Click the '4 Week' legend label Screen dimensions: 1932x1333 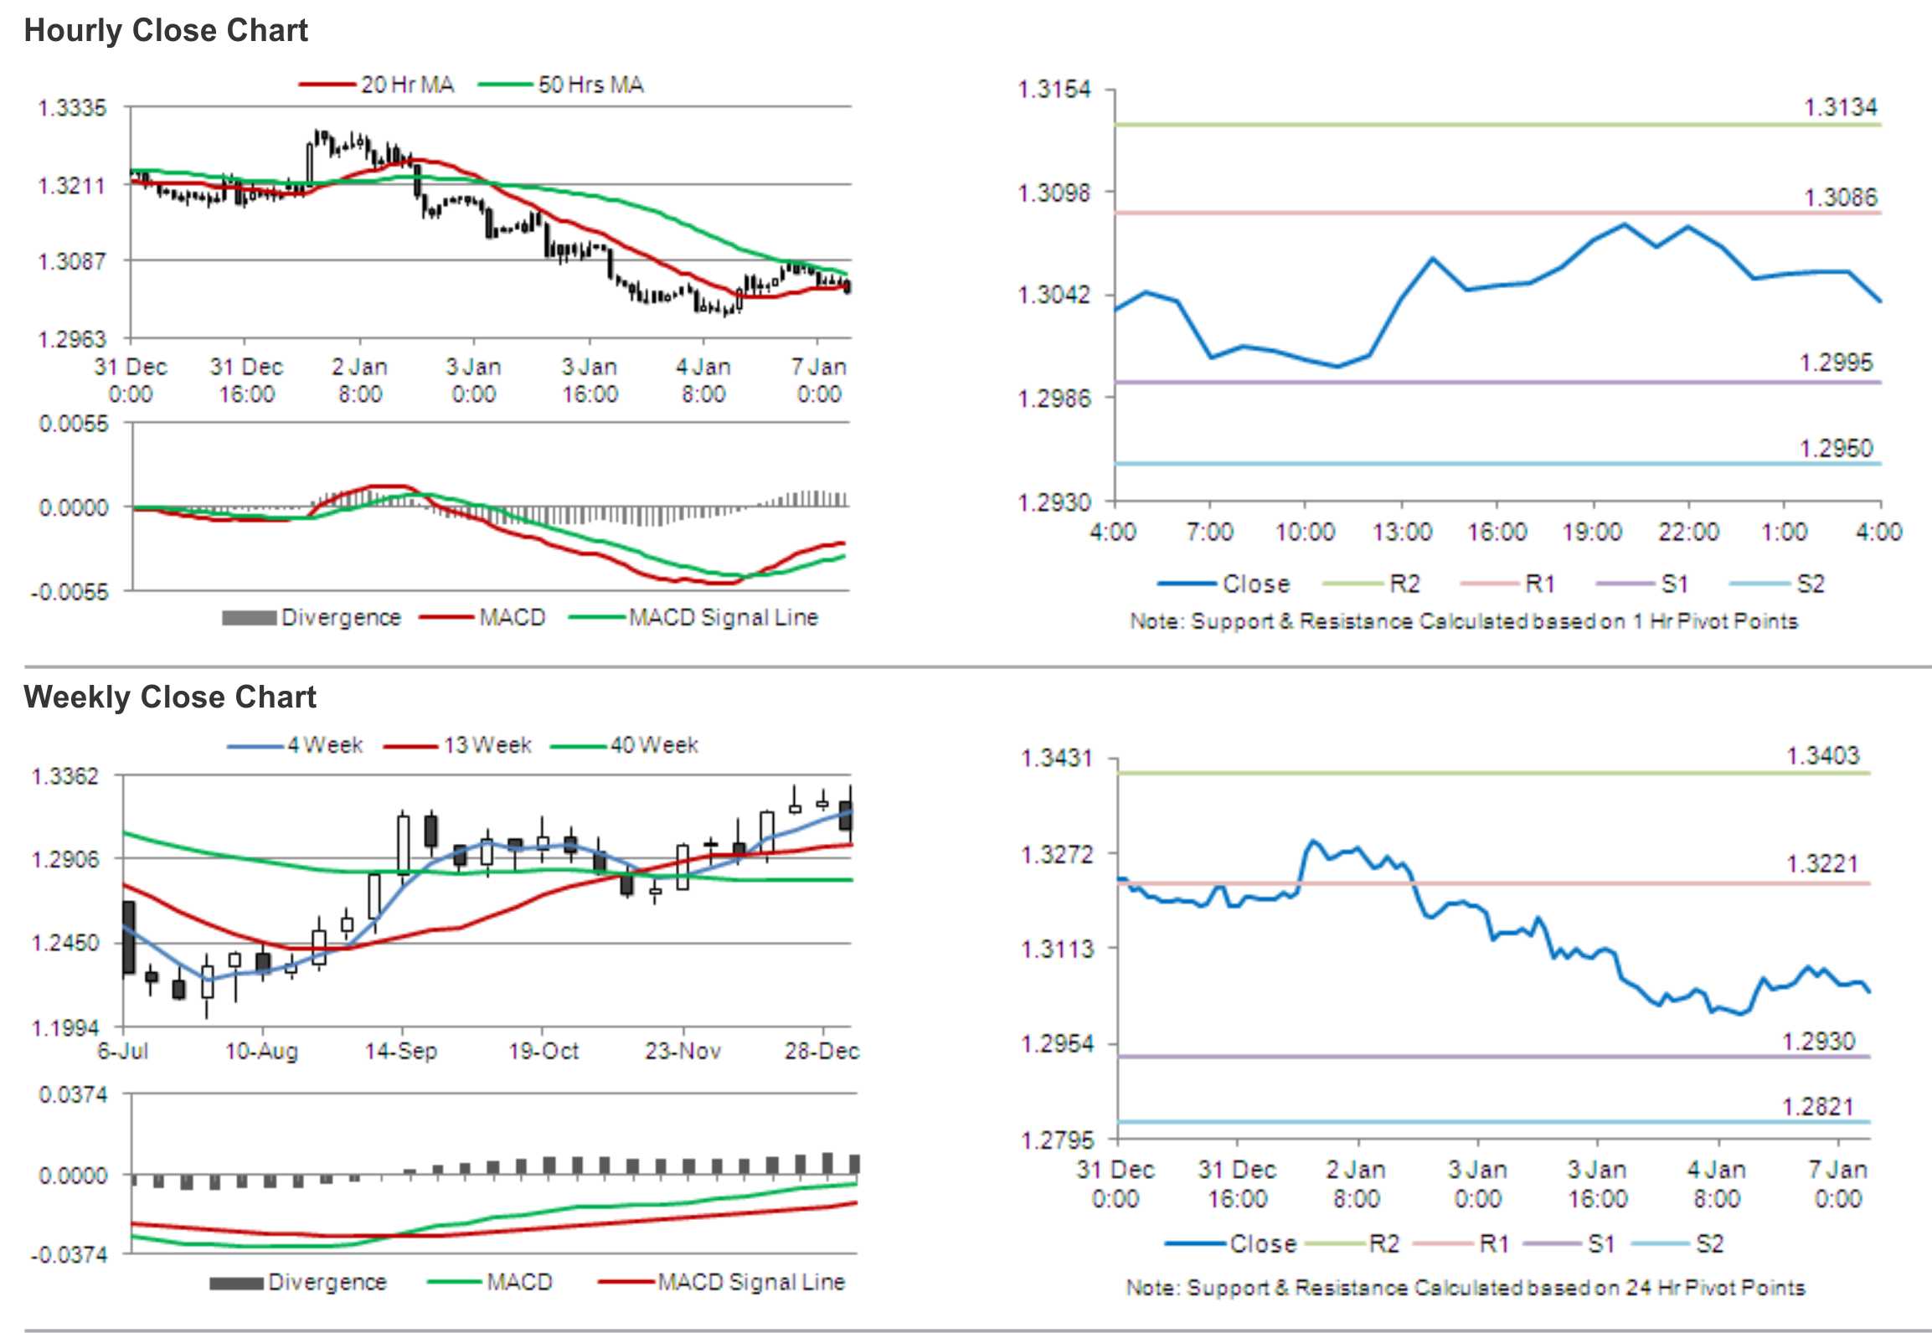pyautogui.click(x=325, y=745)
